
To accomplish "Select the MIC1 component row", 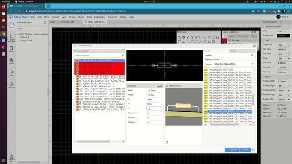I will pos(99,99).
